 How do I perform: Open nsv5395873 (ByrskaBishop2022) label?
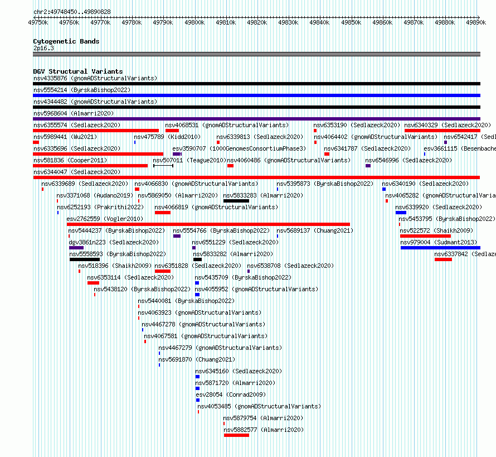pyautogui.click(x=325, y=184)
